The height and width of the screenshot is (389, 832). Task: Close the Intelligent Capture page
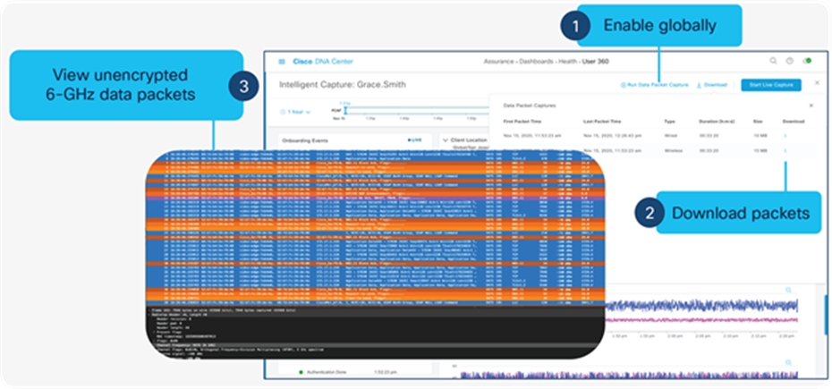[817, 83]
